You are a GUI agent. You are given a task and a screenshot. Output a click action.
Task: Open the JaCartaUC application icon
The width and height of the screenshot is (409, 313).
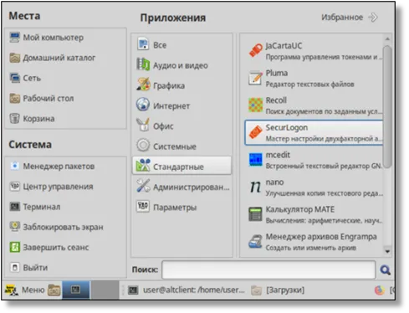(x=255, y=51)
